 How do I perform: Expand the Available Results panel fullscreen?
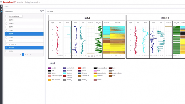point(43,11)
